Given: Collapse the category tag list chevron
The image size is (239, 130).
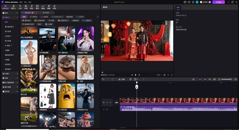Looking at the screenshot, I should click(98, 17).
